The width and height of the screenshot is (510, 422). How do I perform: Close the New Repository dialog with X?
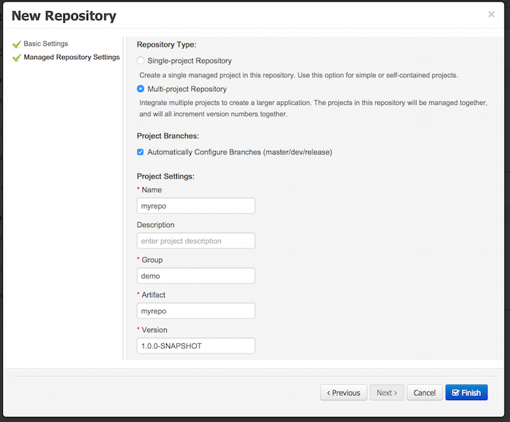click(491, 14)
